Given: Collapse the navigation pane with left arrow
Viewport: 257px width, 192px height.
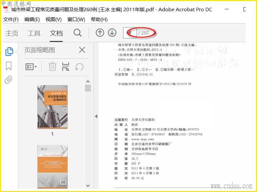Looking at the screenshot, I should [x=96, y=116].
